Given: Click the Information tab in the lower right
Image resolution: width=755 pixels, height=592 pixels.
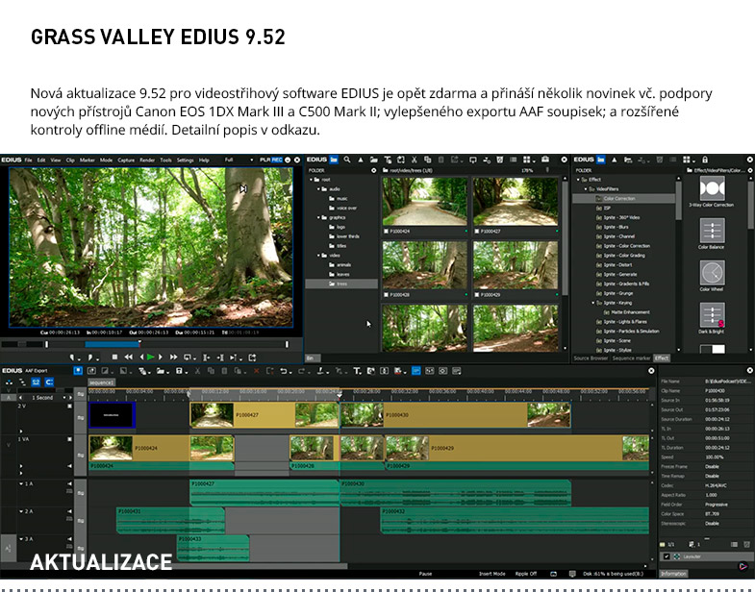Looking at the screenshot, I should click(673, 574).
